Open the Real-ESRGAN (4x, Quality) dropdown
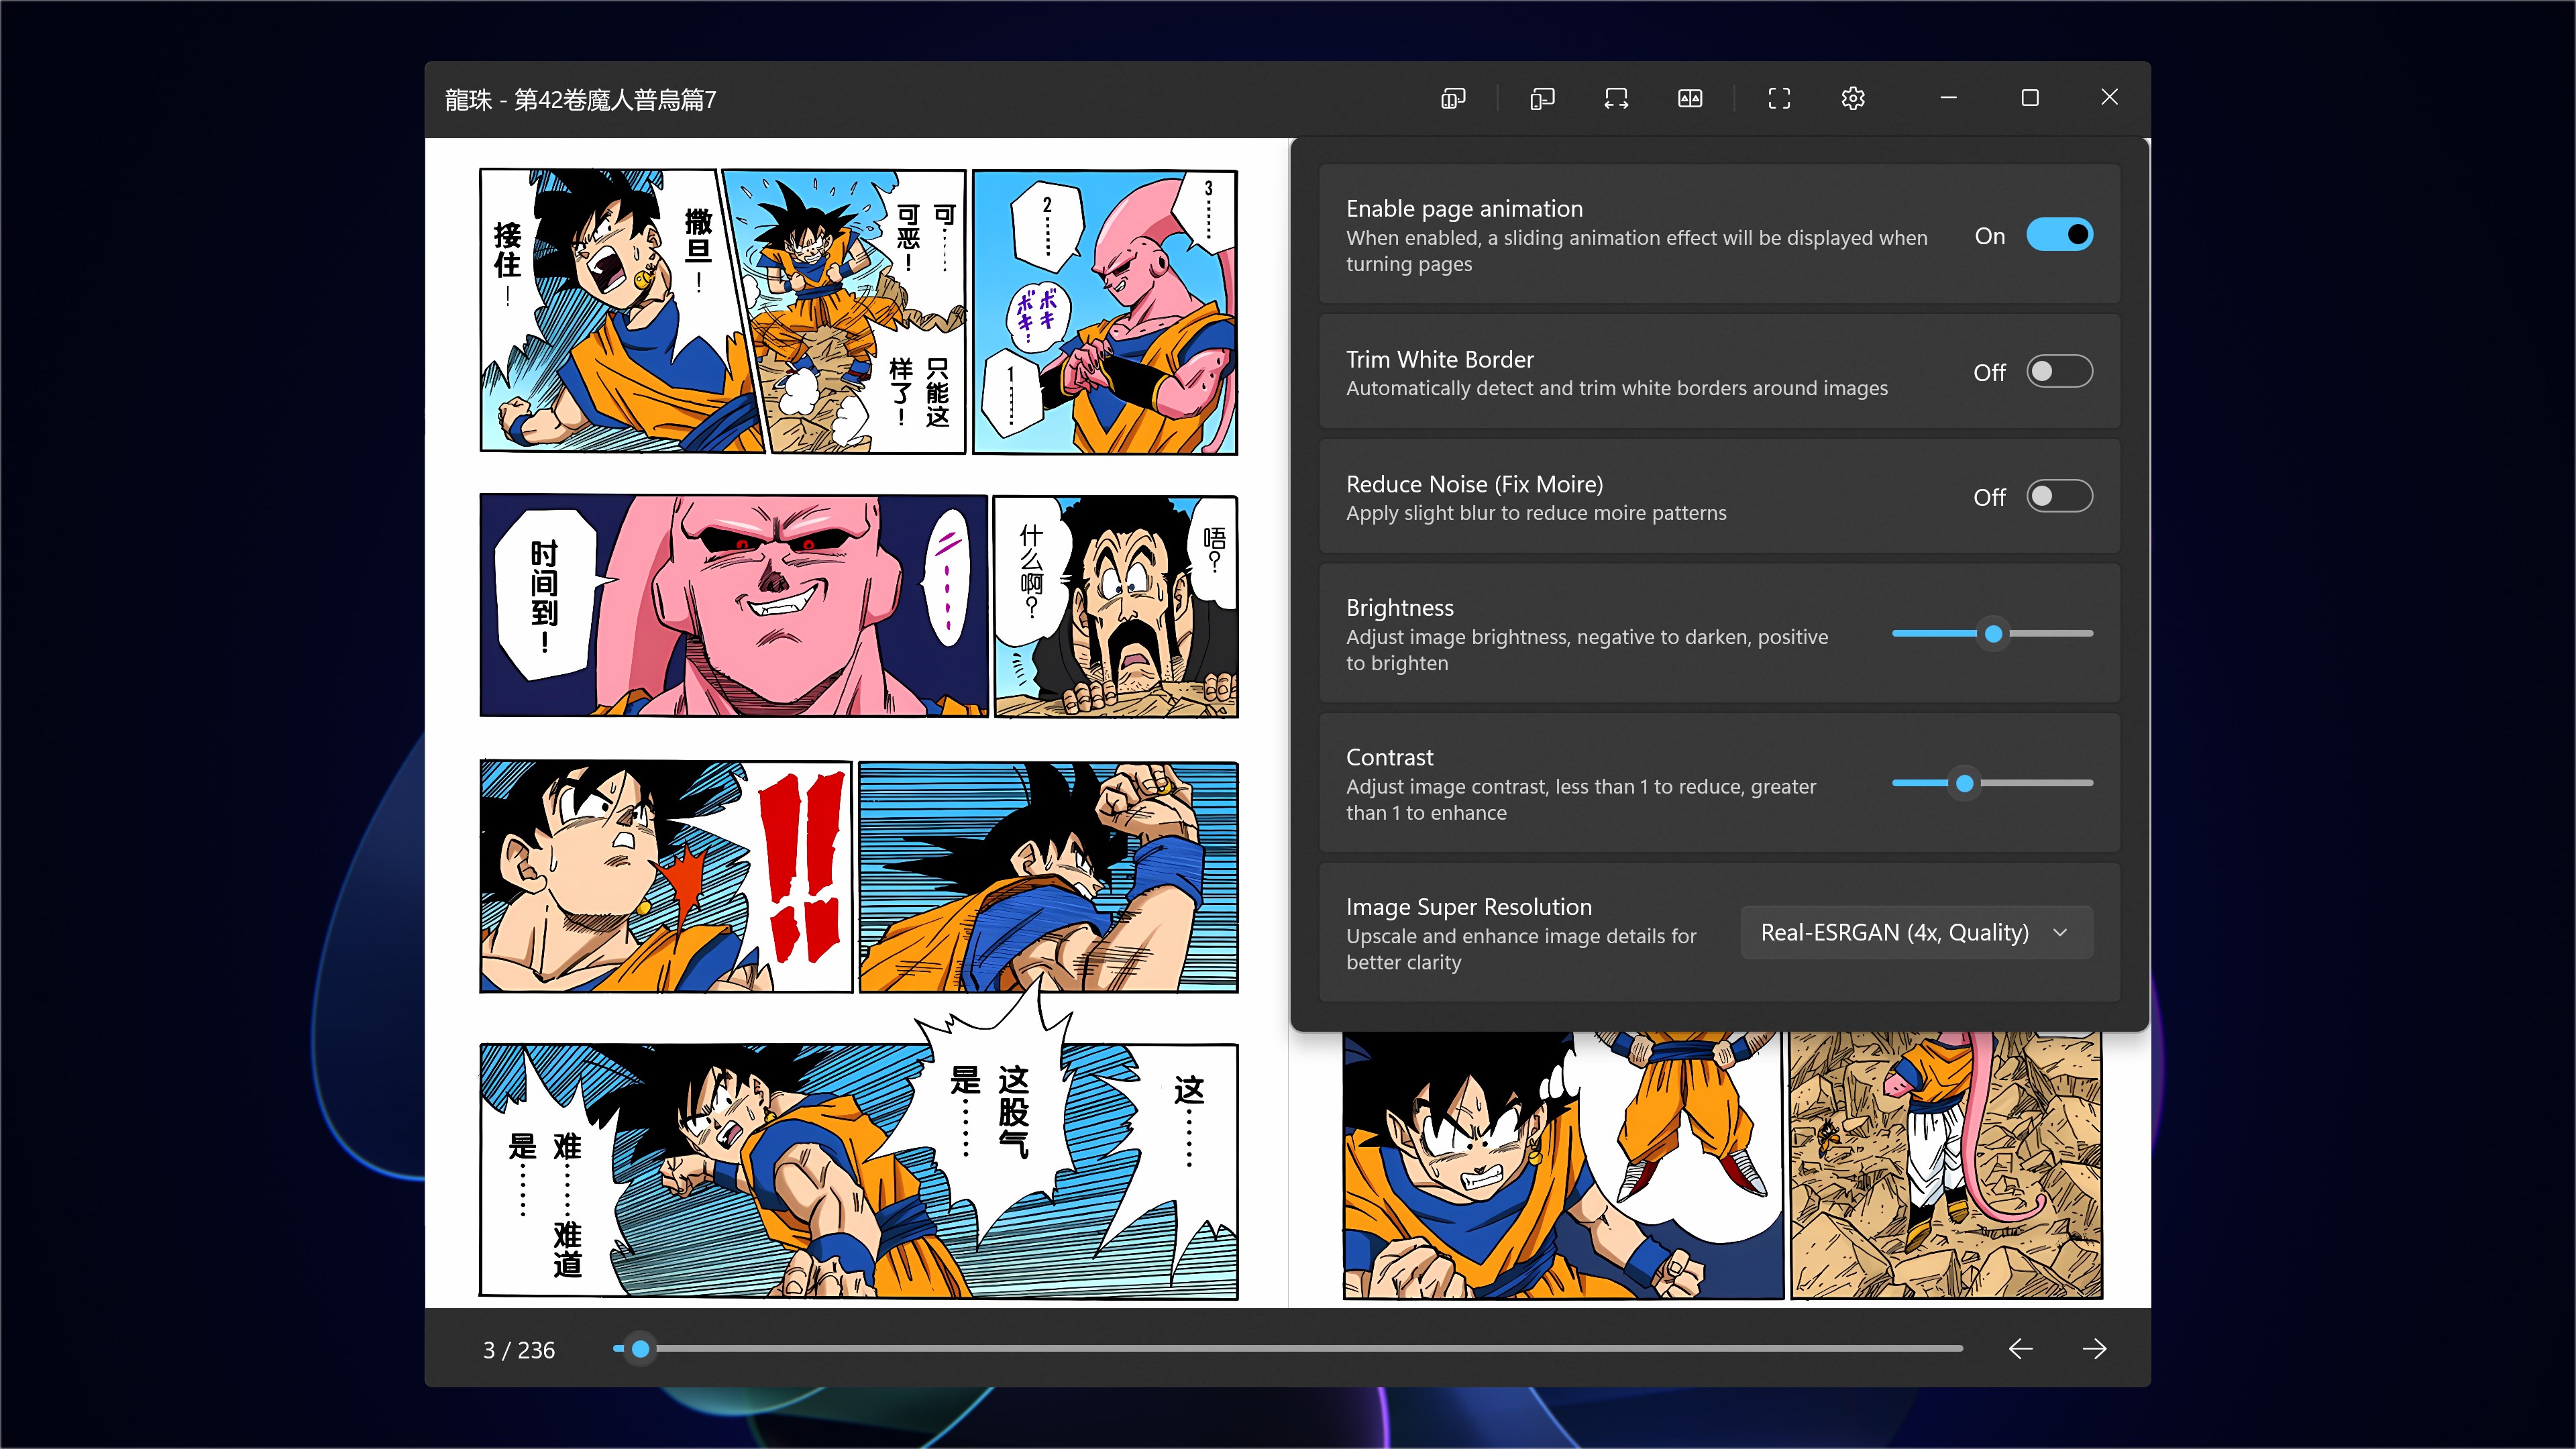Image resolution: width=2576 pixels, height=1449 pixels. tap(1916, 932)
